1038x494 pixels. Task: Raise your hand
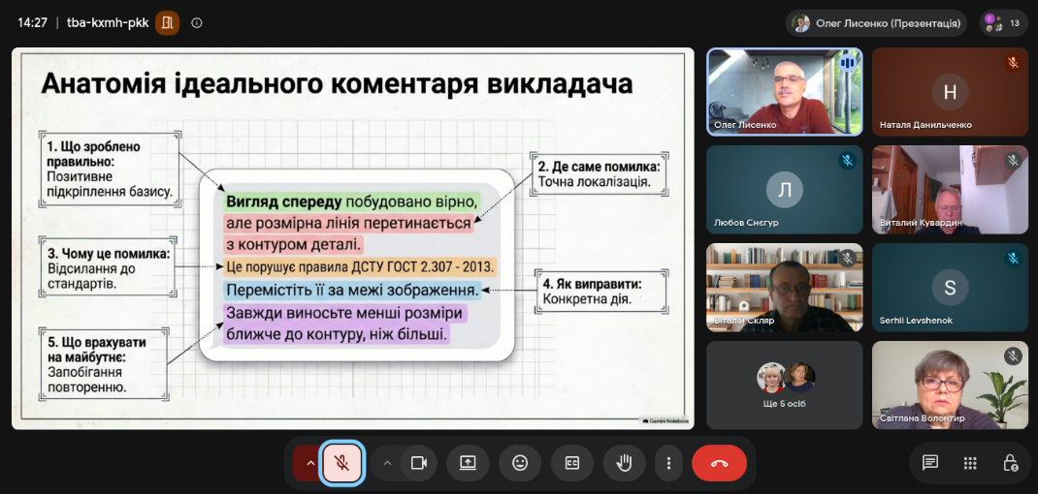(x=625, y=463)
